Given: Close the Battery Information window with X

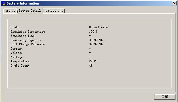Looking at the screenshot, I should pos(174,3).
